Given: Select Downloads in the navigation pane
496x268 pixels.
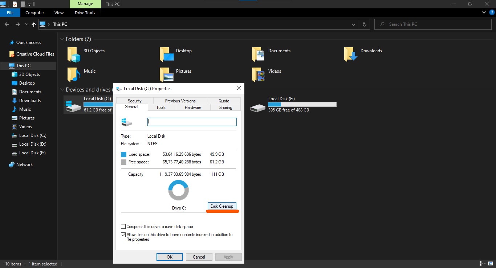Looking at the screenshot, I should [x=30, y=101].
